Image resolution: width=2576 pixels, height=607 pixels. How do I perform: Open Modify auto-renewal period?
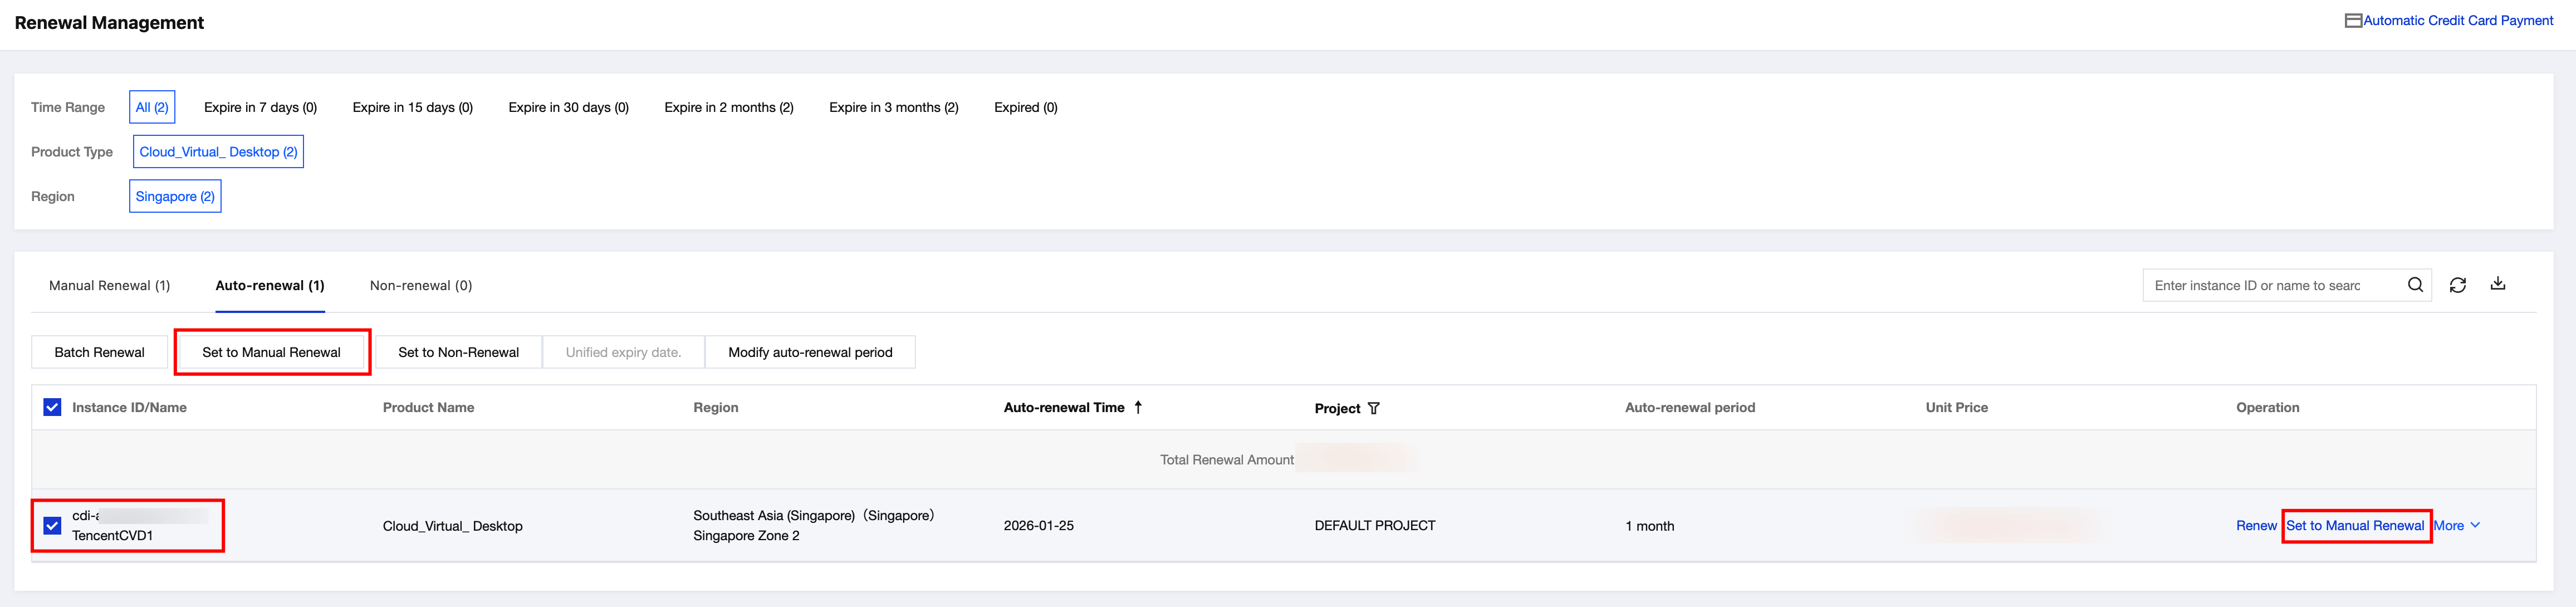[809, 352]
